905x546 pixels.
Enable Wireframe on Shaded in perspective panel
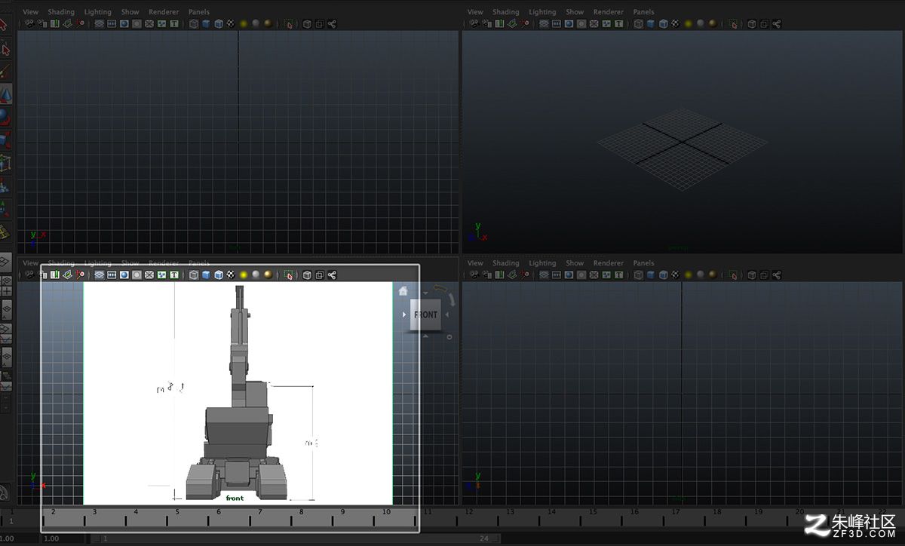point(663,23)
